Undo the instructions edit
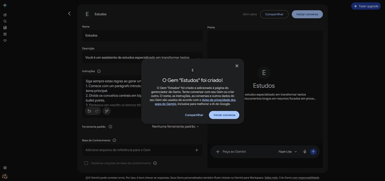This screenshot has width=385, height=181. 89,111
